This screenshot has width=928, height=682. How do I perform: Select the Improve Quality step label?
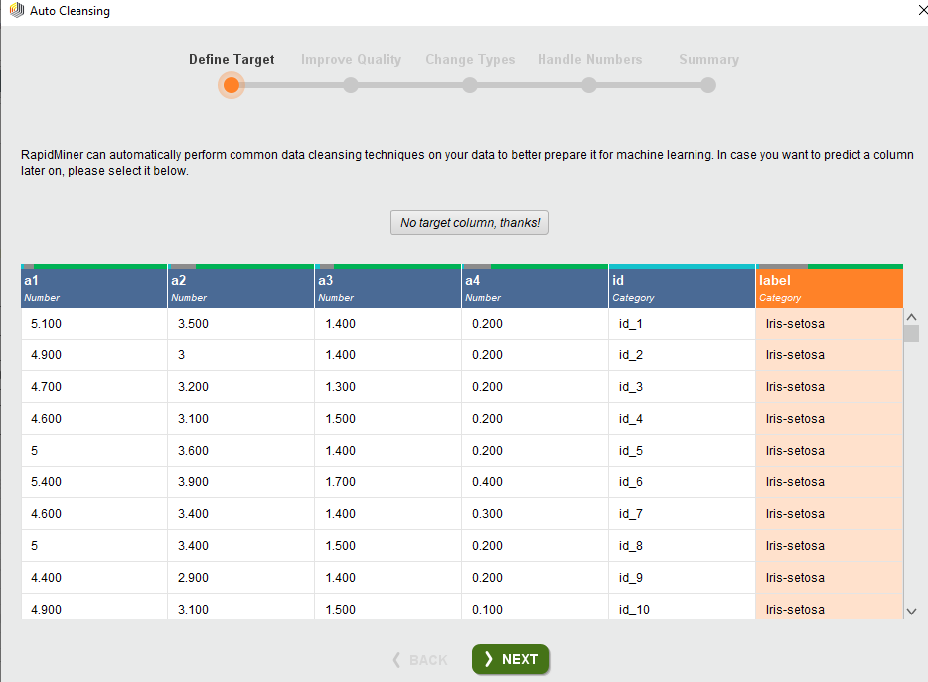pos(351,60)
